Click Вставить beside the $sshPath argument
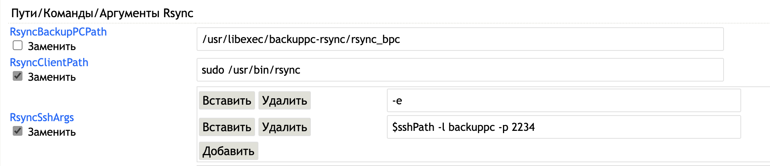Image resolution: width=770 pixels, height=166 pixels. click(x=227, y=127)
